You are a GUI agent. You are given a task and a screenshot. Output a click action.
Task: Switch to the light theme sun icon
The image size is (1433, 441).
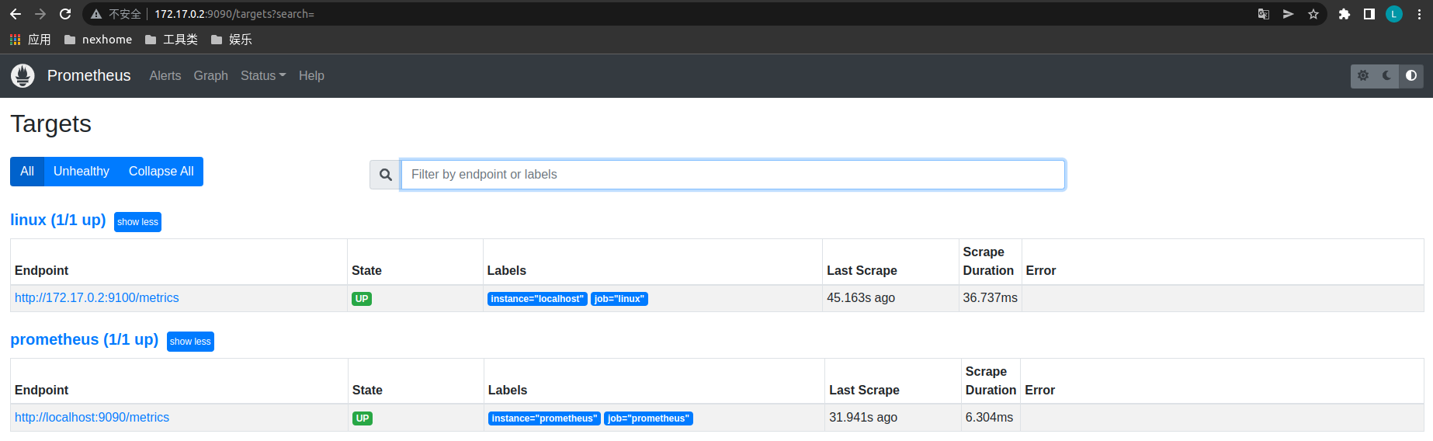click(x=1363, y=75)
